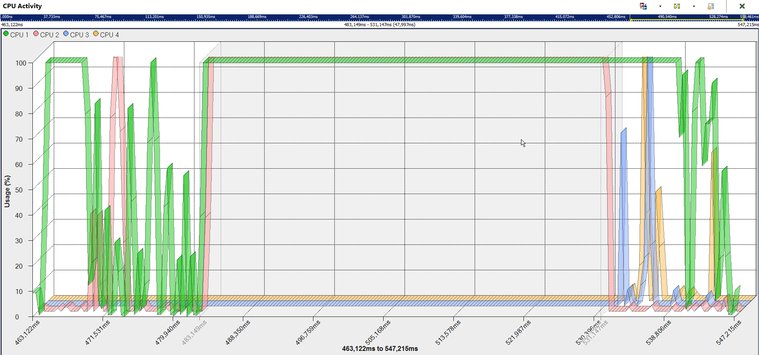Click the 483,149ms - 531,147ms range readout
This screenshot has height=355, width=759.
point(379,25)
